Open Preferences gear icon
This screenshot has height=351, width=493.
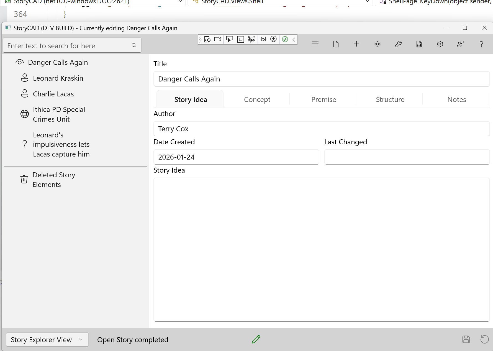(x=440, y=44)
